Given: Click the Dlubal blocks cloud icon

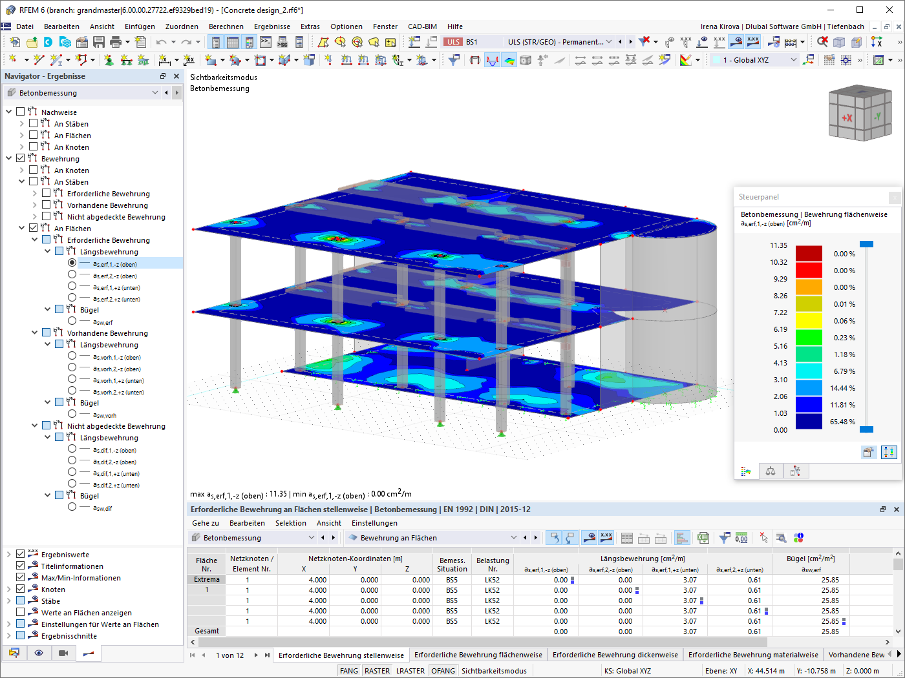Looking at the screenshot, I should (65, 42).
